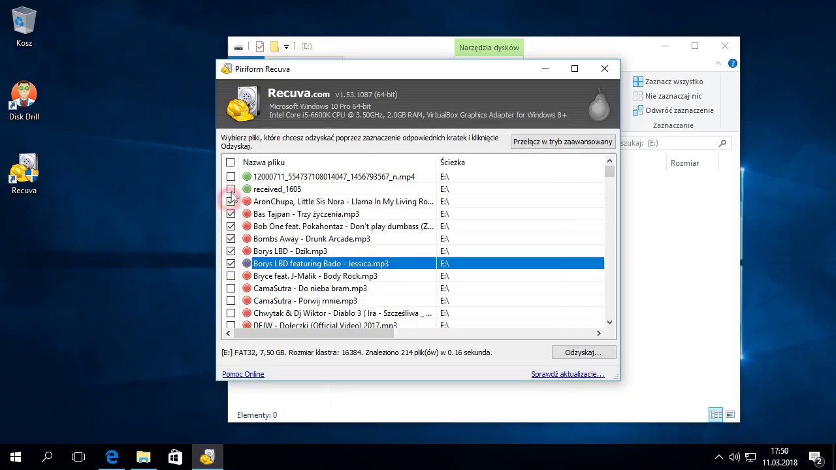Click Zaznacz wszystko in Explorer ribbon
836x470 pixels.
point(668,82)
